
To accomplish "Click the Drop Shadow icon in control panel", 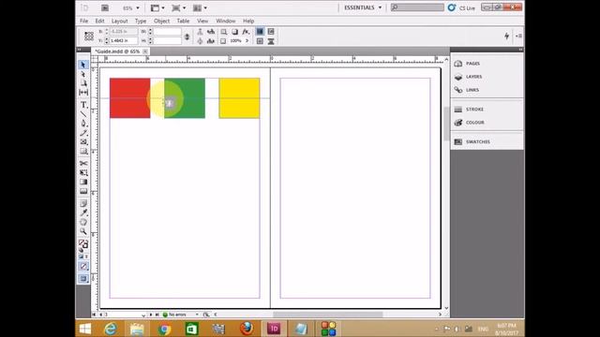I will tap(234, 31).
